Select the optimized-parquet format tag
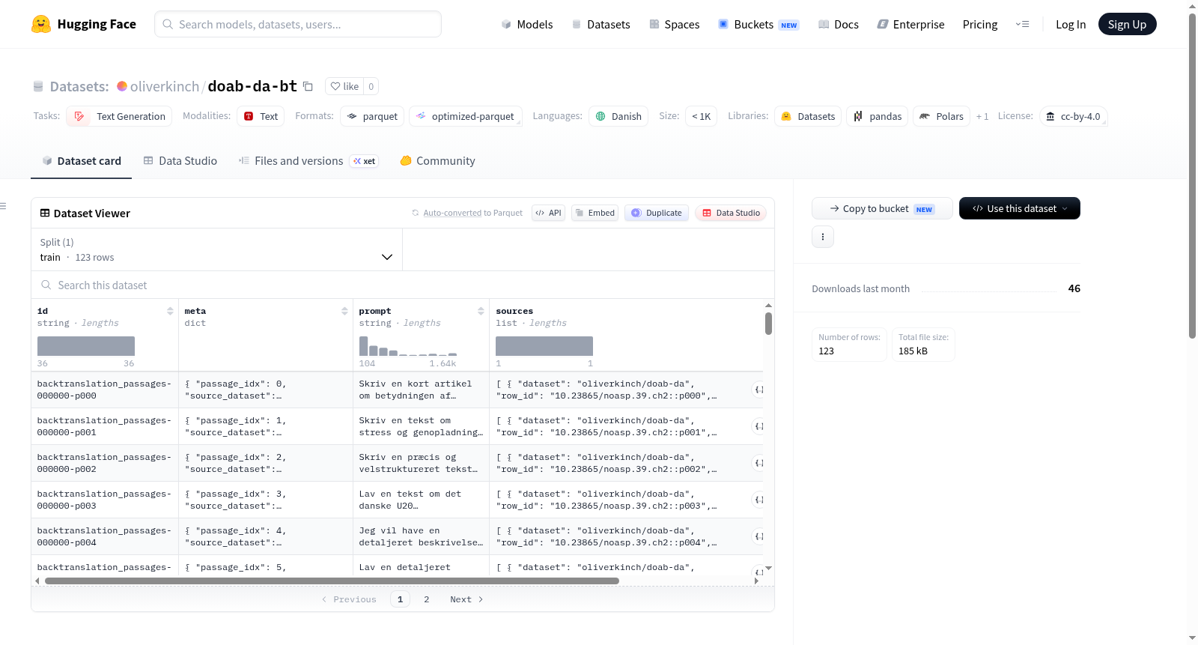Viewport: 1198px width, 645px height. 466,116
